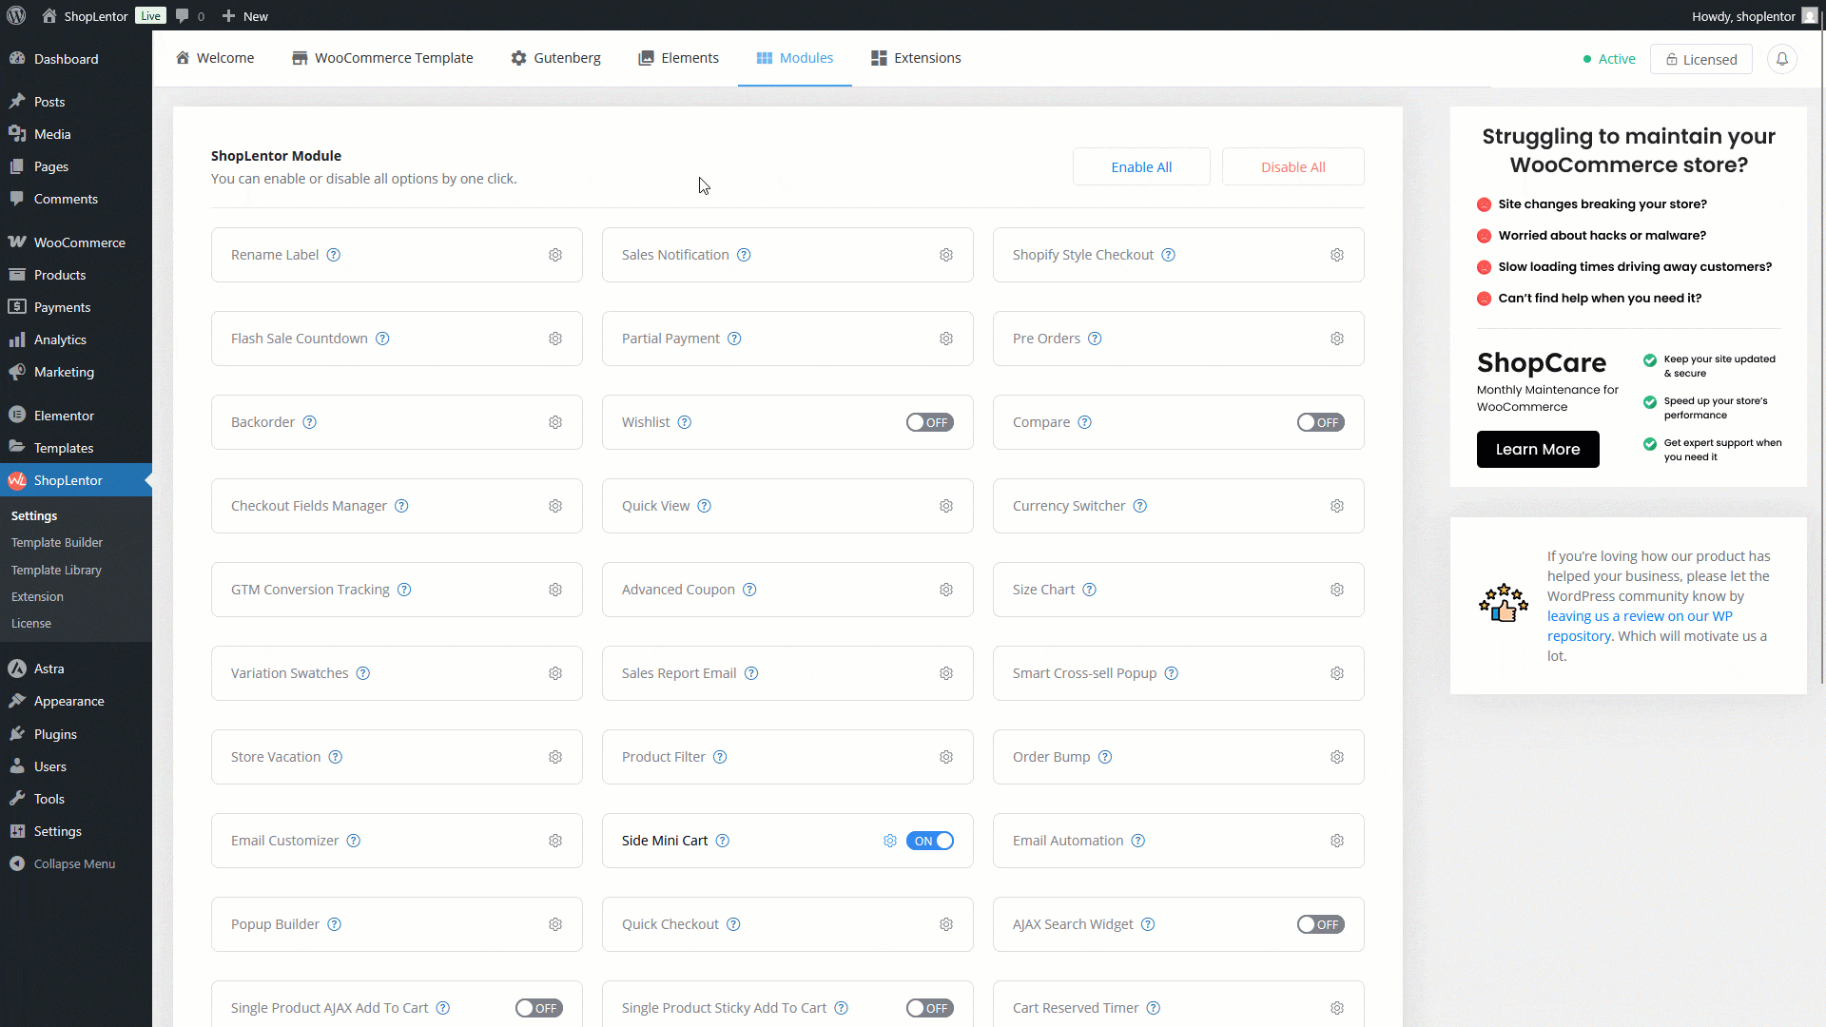Open settings gear for Rename Label module
The height and width of the screenshot is (1027, 1826).
pos(555,255)
